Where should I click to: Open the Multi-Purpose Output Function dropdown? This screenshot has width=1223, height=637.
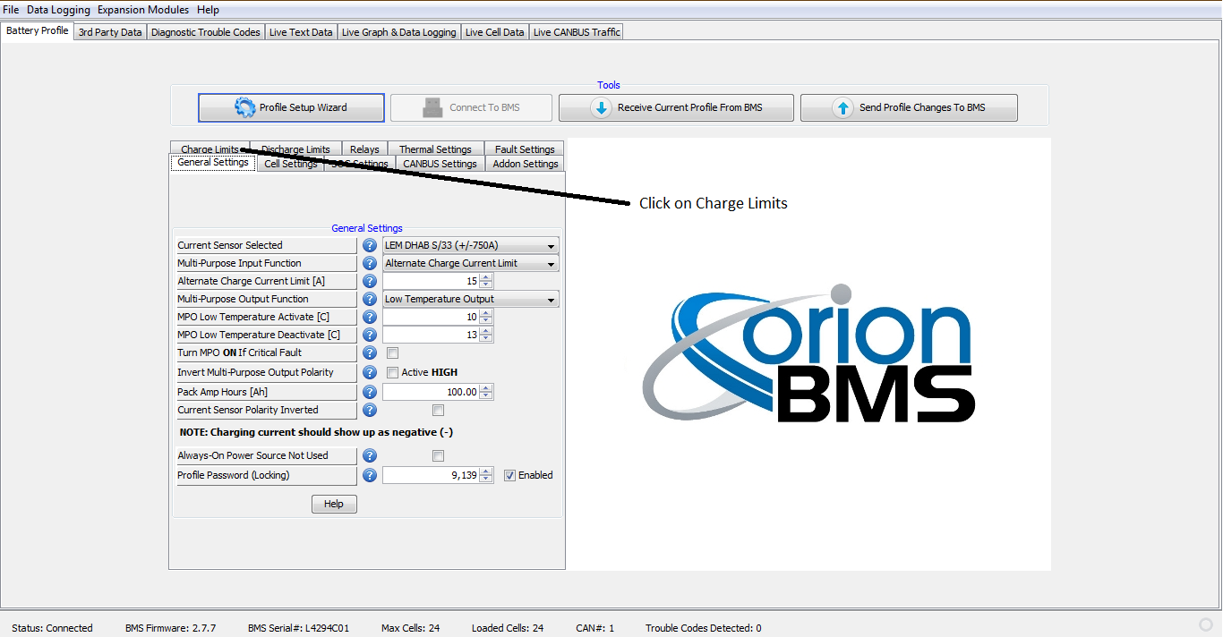(x=470, y=299)
